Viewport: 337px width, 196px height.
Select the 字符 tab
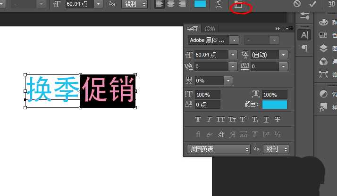tap(193, 29)
